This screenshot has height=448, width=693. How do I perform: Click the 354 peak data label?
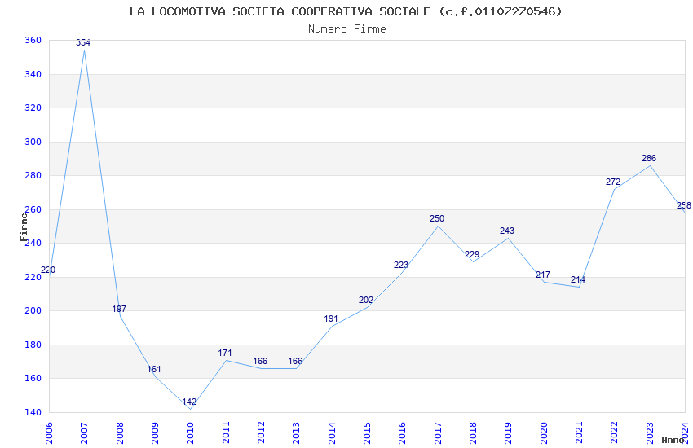click(x=83, y=42)
